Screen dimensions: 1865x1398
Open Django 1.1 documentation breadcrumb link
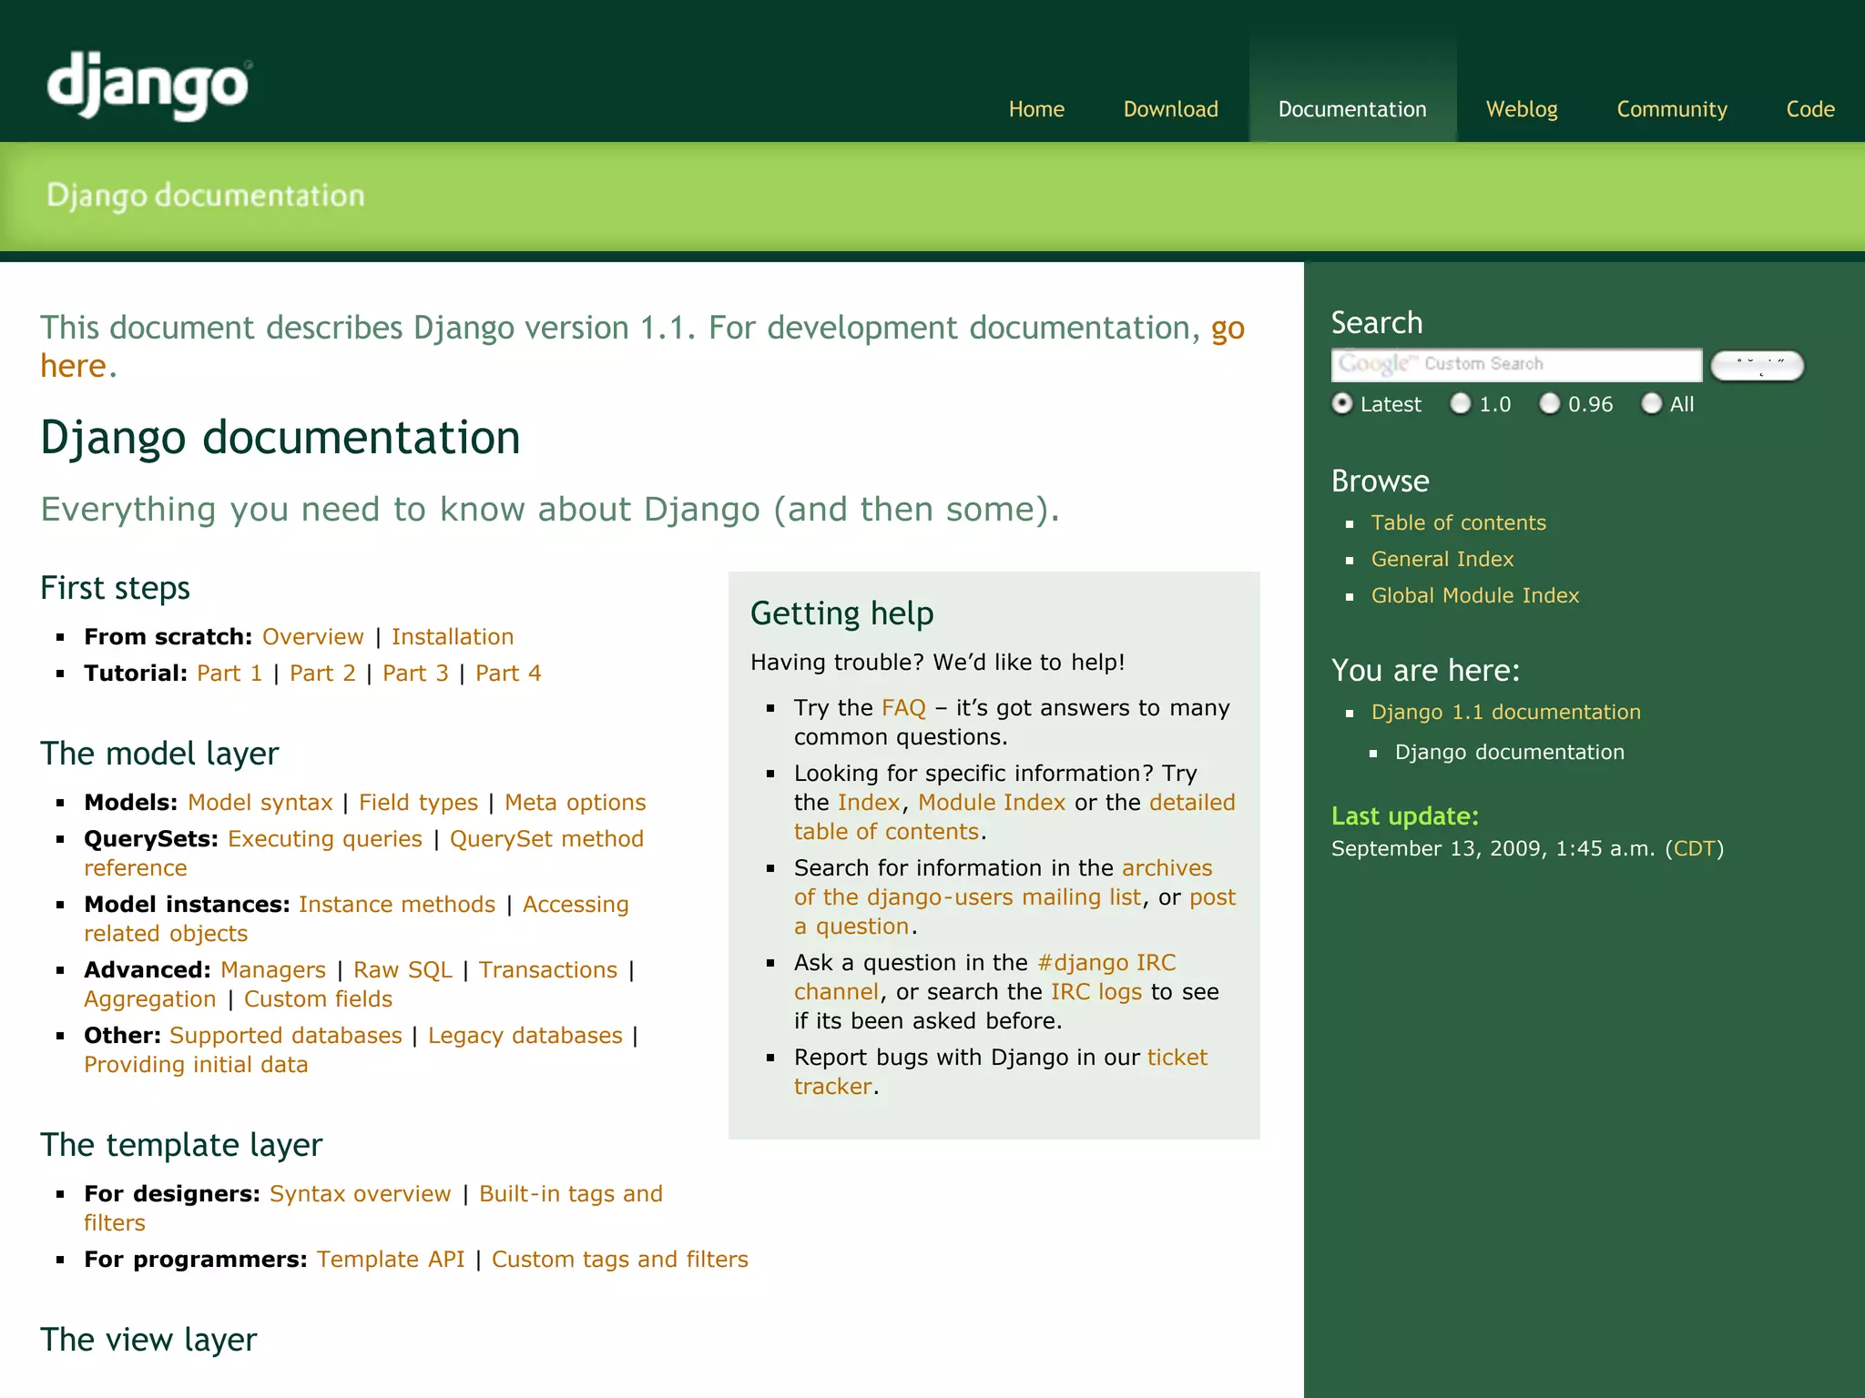pyautogui.click(x=1506, y=712)
